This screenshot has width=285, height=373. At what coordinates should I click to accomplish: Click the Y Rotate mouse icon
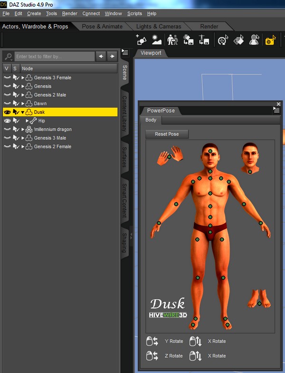coord(152,341)
